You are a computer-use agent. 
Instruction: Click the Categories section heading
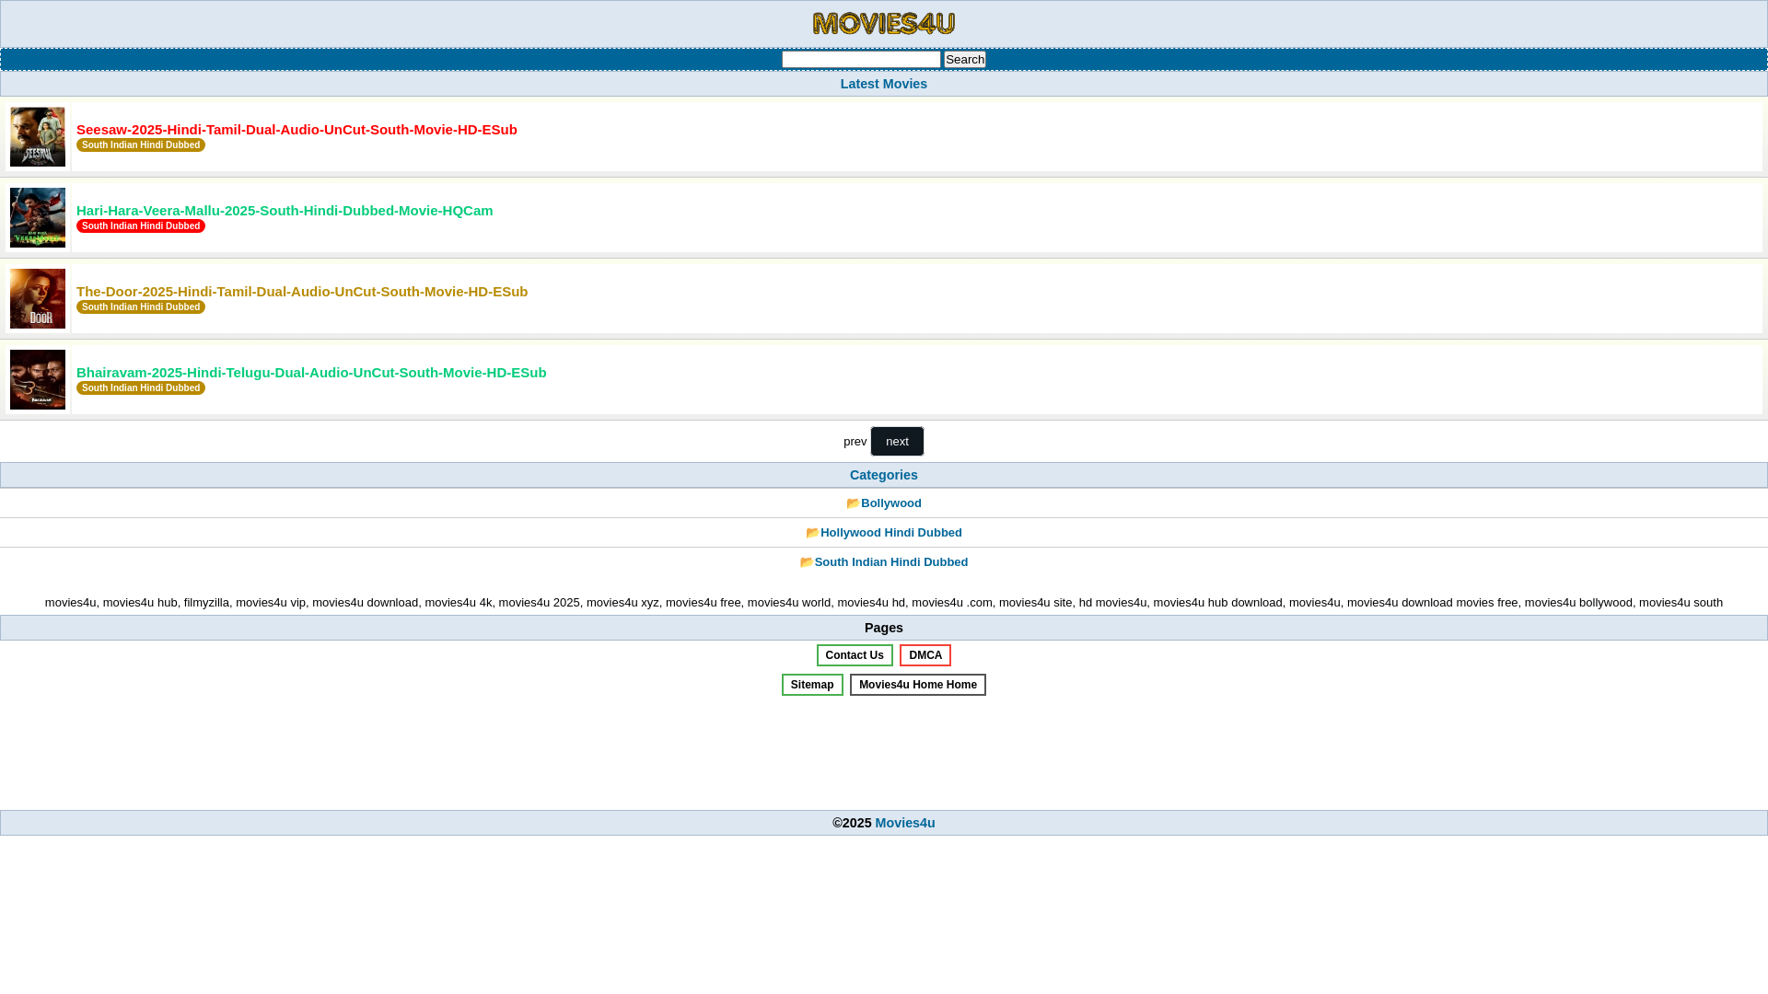[883, 475]
